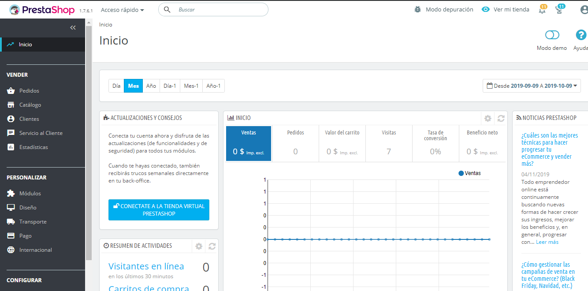This screenshot has height=291, width=588.
Task: Select the Pedidos KPI tile
Action: 295,143
